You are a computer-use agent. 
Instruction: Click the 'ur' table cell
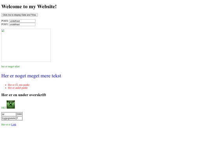tap(9, 114)
